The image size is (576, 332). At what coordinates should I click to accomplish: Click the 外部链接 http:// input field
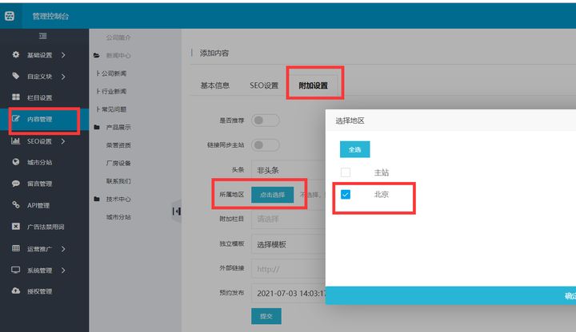pyautogui.click(x=288, y=269)
